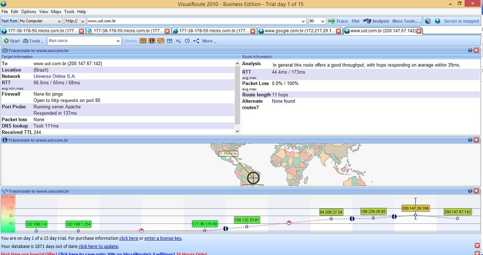
Task: Close the Traceroute summary panel
Action: point(476,50)
